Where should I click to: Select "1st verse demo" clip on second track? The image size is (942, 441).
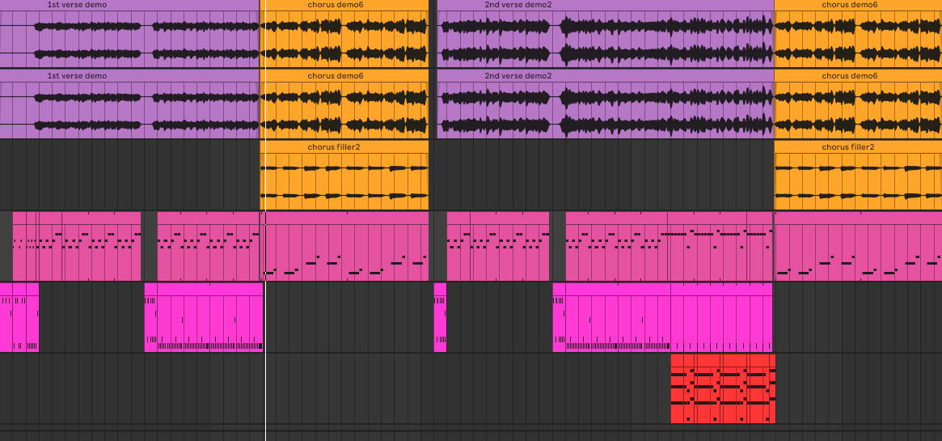tap(129, 104)
